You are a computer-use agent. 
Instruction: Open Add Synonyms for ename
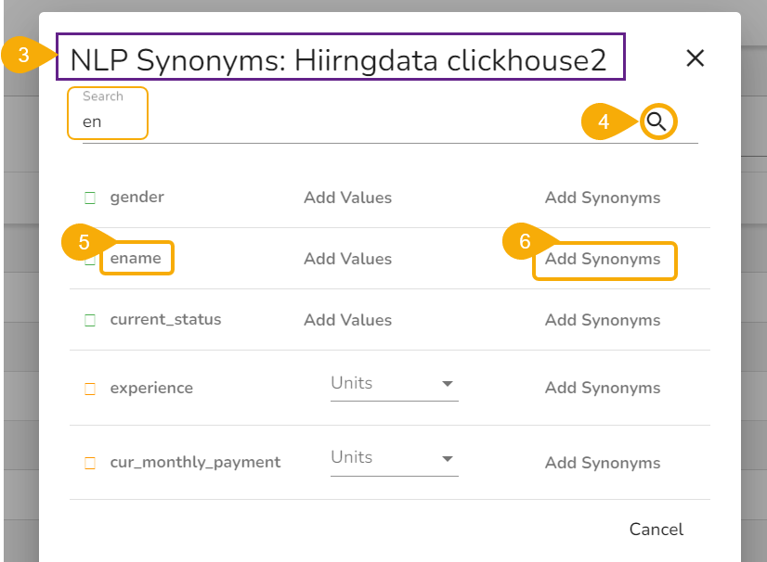[603, 259]
